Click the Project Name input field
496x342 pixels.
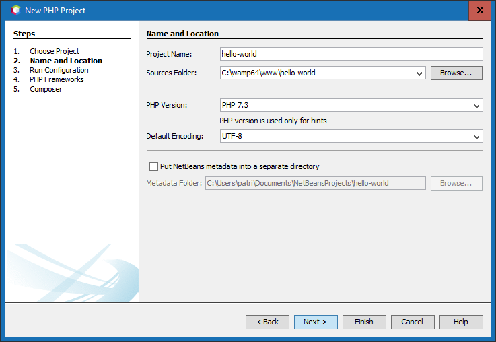coord(351,54)
